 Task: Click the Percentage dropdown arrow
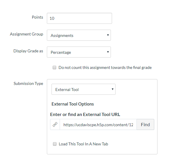click(x=108, y=52)
